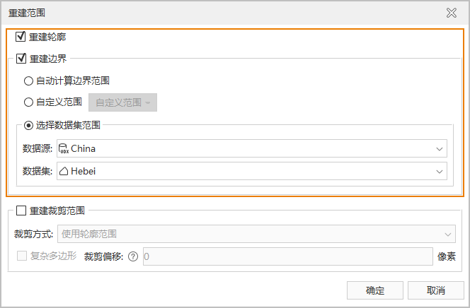Click the polygon dataset icon beside Hebei
Screen dimensions: 470x308
click(64, 171)
